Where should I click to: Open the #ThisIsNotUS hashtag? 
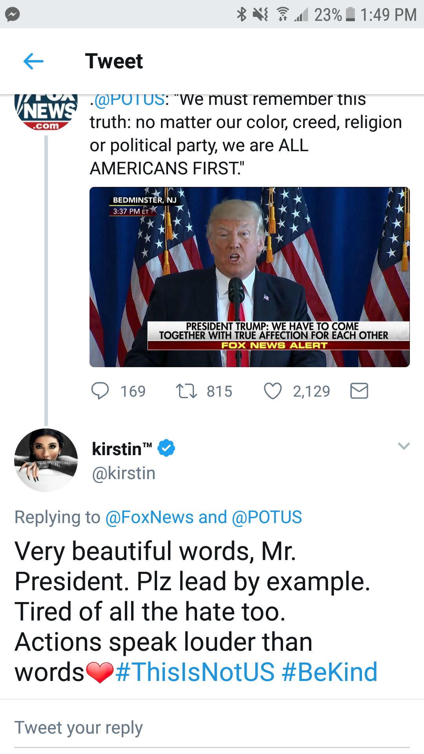(195, 672)
